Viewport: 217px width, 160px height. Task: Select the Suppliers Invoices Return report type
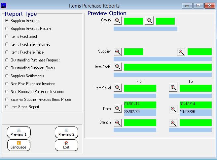[7, 29]
